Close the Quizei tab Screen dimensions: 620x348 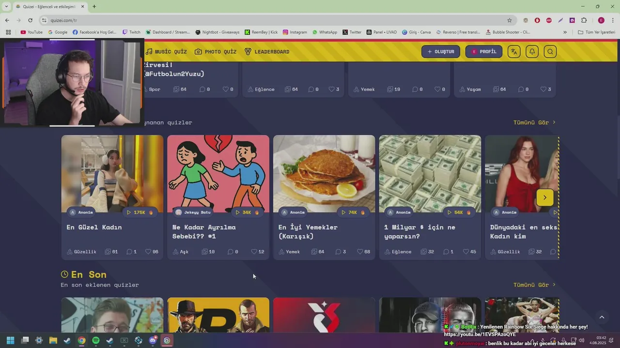pos(82,6)
